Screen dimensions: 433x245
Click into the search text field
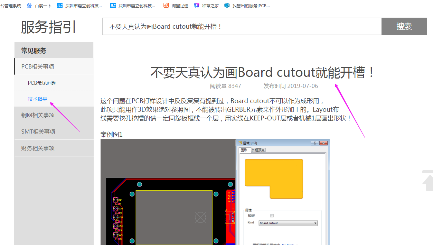[x=242, y=27]
